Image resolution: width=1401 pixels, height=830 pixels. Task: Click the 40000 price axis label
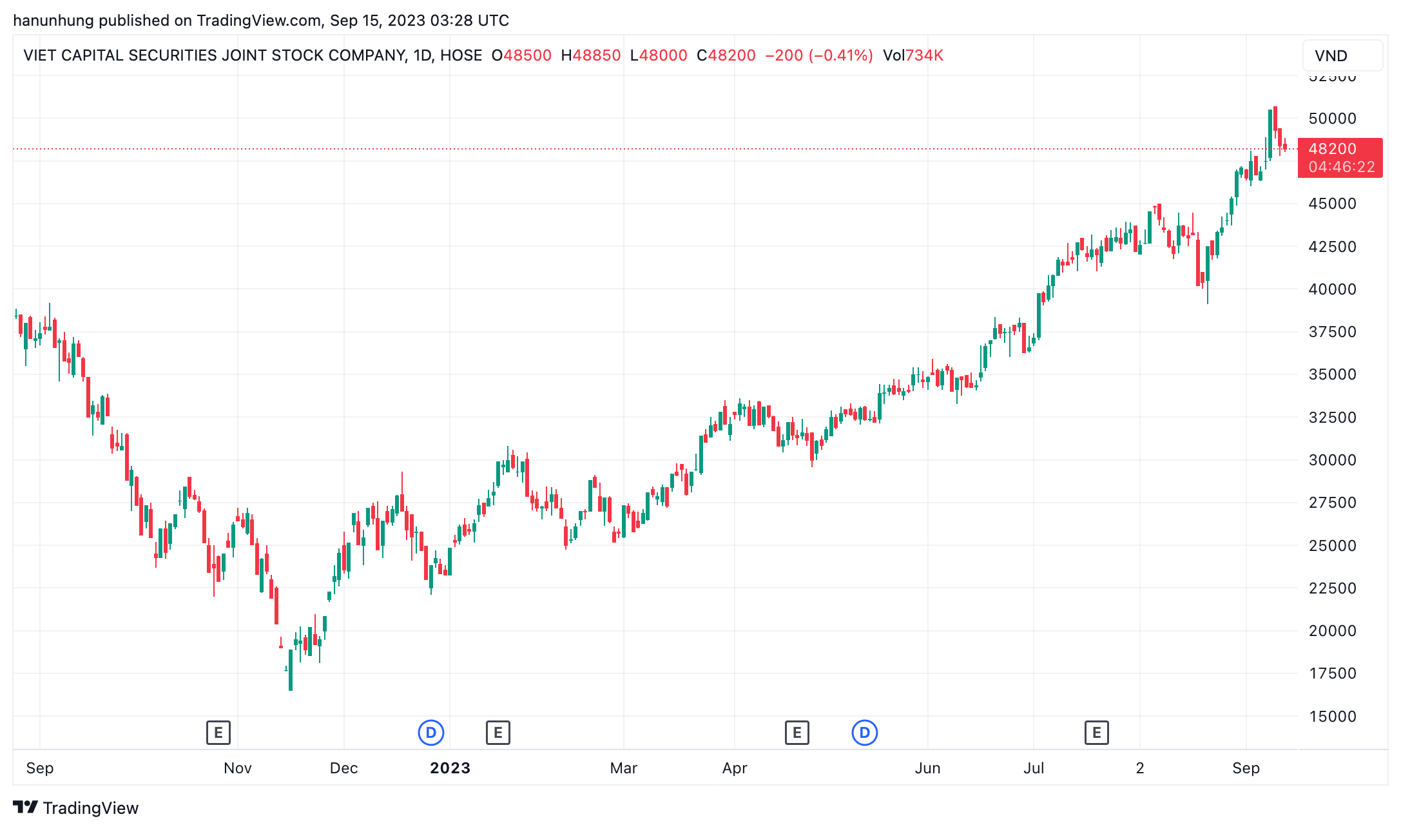click(x=1333, y=289)
